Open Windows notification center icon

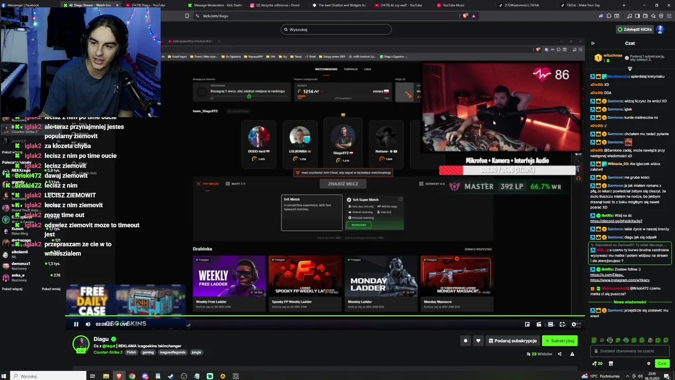tap(667, 376)
